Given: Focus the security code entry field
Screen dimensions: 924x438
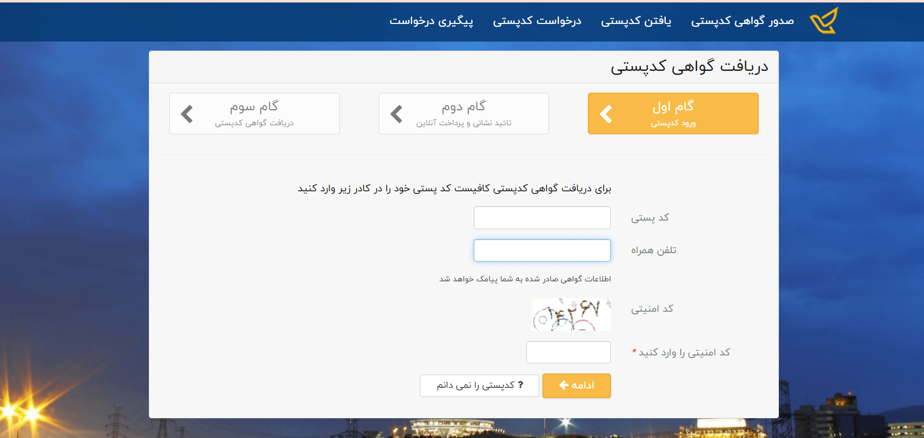Looking at the screenshot, I should pos(568,352).
